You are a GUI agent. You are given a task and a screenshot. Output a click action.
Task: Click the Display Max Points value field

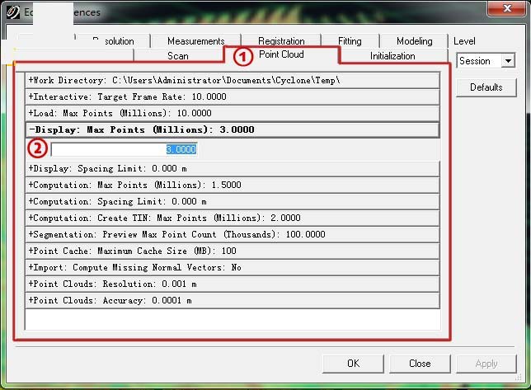124,149
